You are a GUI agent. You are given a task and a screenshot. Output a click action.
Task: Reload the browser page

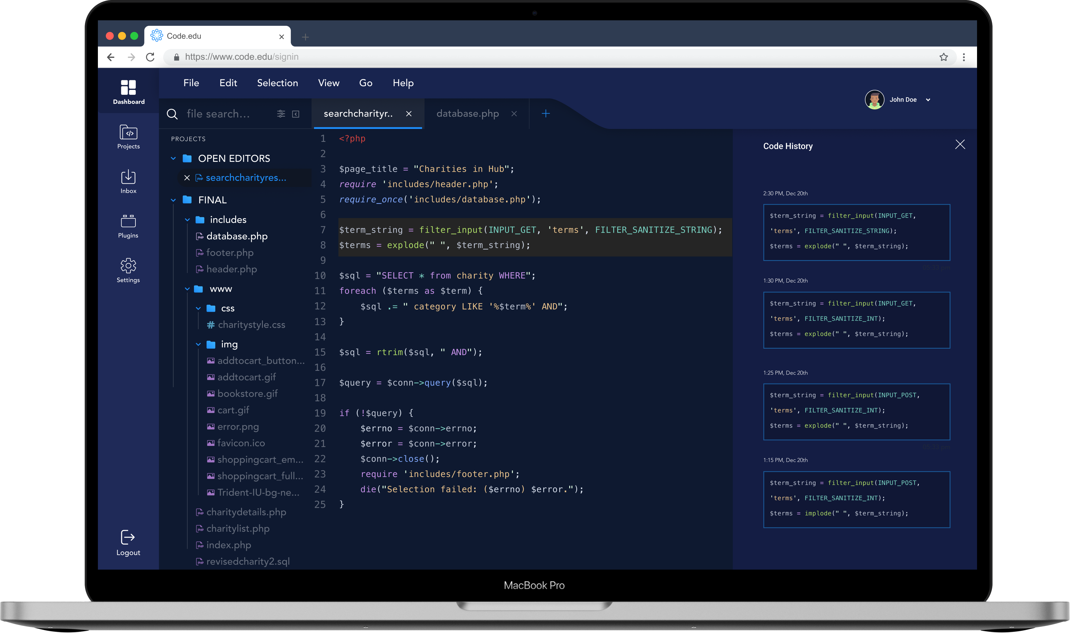[x=150, y=57]
